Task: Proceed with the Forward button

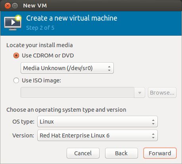Action: pyautogui.click(x=160, y=153)
